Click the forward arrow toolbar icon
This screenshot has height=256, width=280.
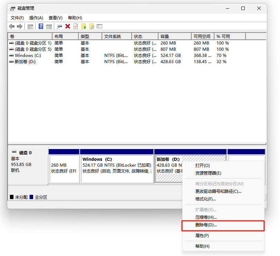tap(20, 27)
